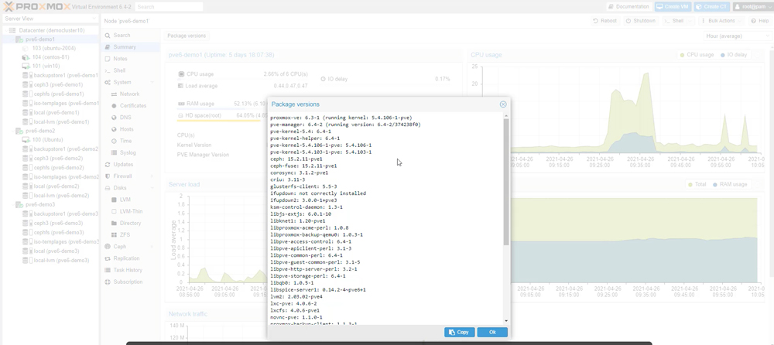The height and width of the screenshot is (345, 774).
Task: Select backupstore1 (pve6-demo1) storage
Action: pyautogui.click(x=66, y=76)
